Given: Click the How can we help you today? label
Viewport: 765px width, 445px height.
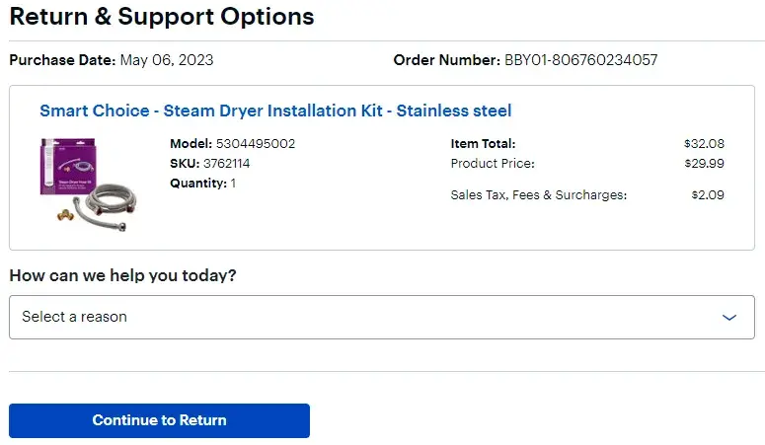Looking at the screenshot, I should pyautogui.click(x=122, y=275).
